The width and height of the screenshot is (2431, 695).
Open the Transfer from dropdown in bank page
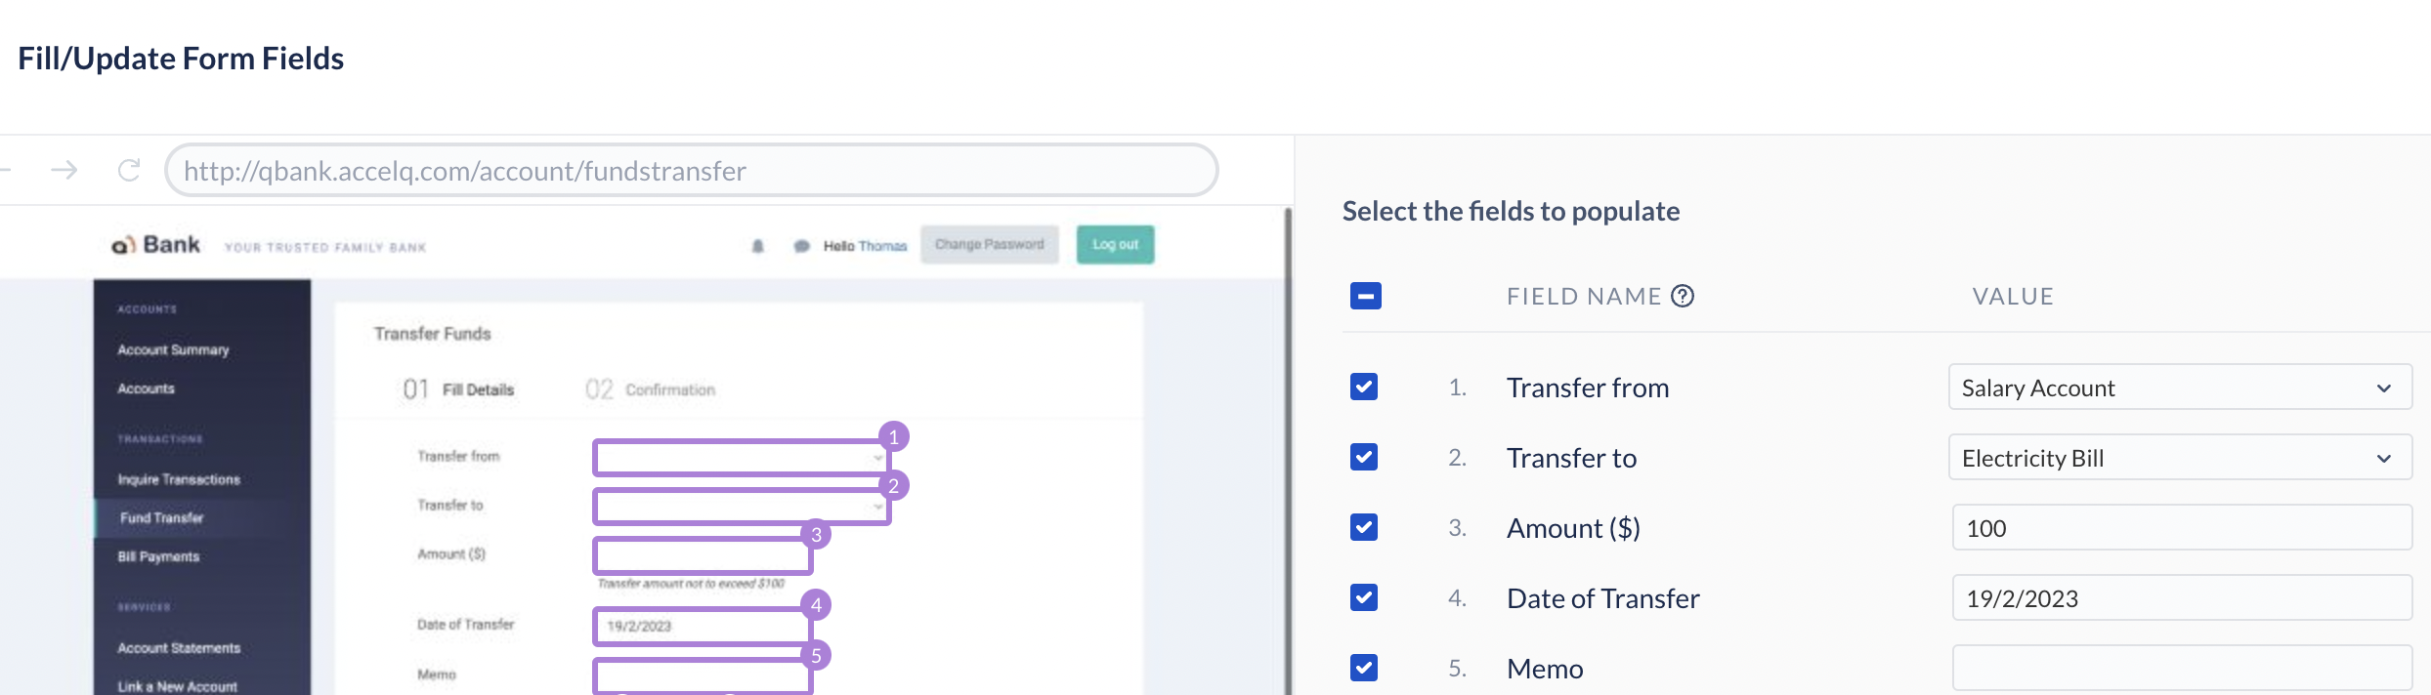click(742, 457)
